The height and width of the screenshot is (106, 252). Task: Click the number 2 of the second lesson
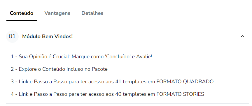click(12, 69)
